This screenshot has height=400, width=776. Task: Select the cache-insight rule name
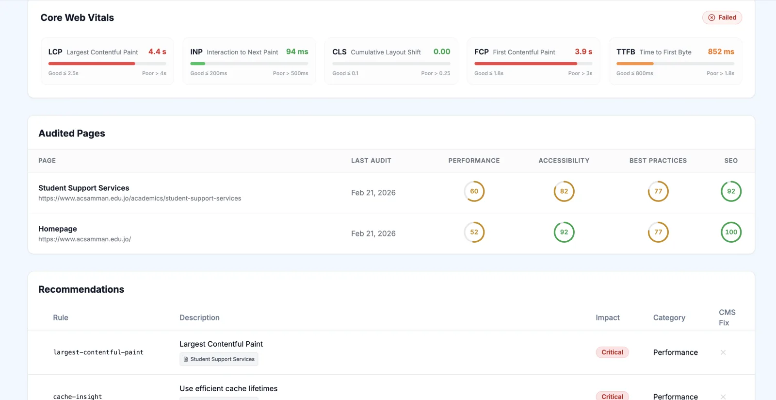[78, 397]
